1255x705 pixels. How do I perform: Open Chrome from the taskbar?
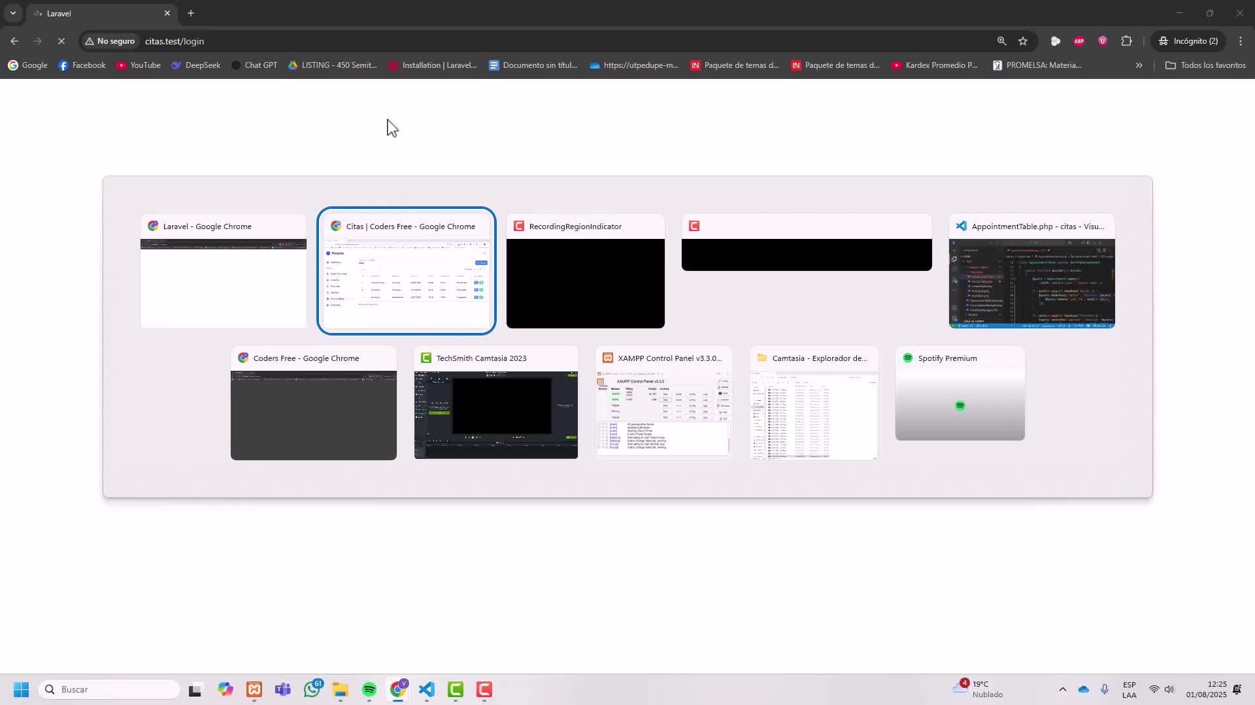coord(398,689)
